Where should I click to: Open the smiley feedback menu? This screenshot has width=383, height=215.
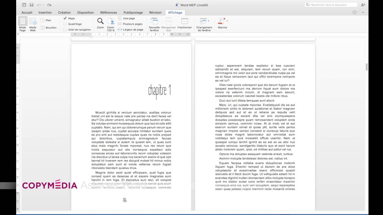[x=355, y=13]
